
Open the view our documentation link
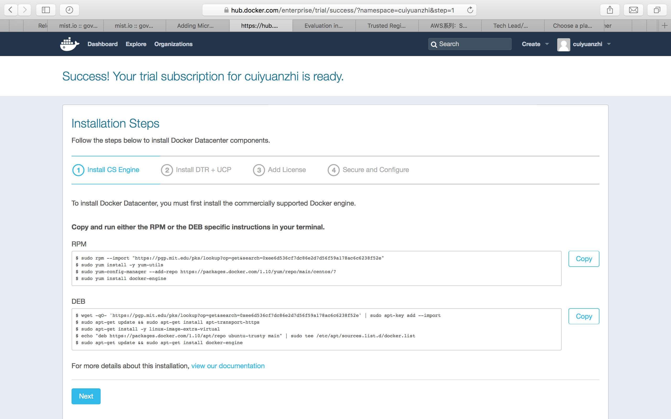(228, 366)
